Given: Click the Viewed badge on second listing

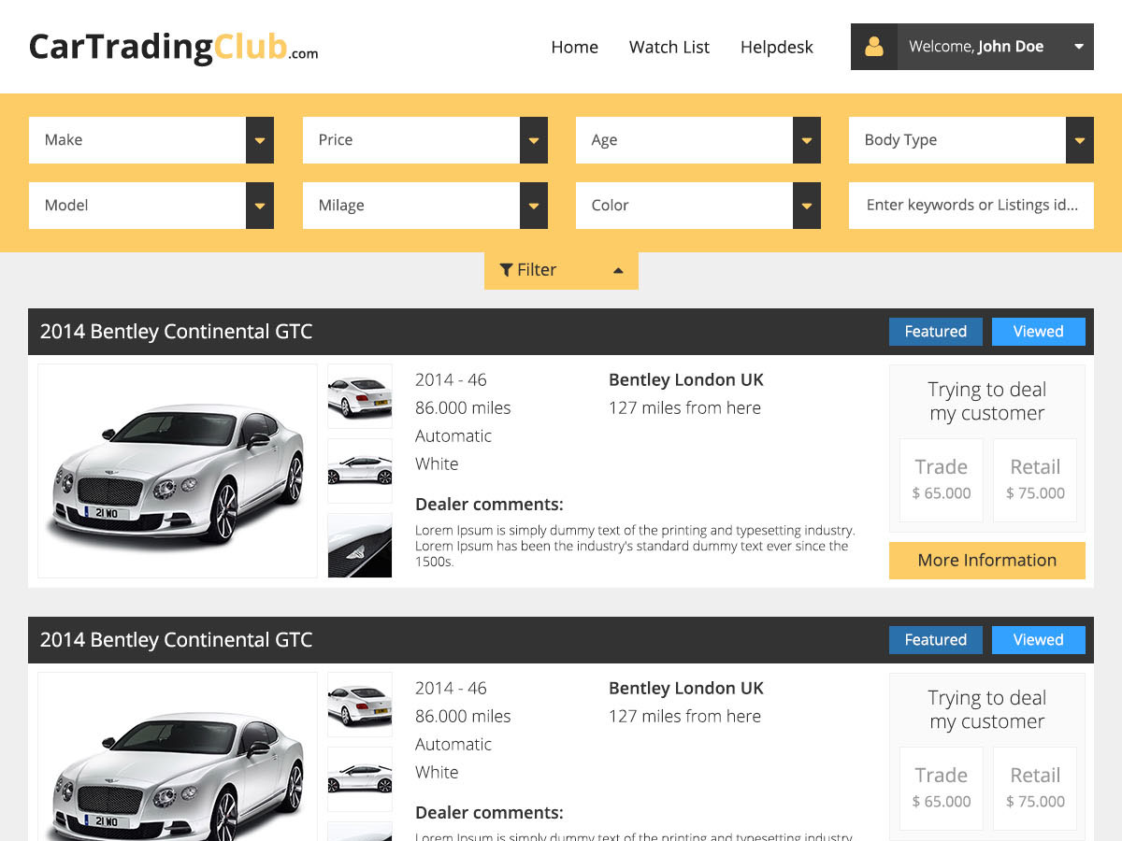Looking at the screenshot, I should click(1039, 640).
